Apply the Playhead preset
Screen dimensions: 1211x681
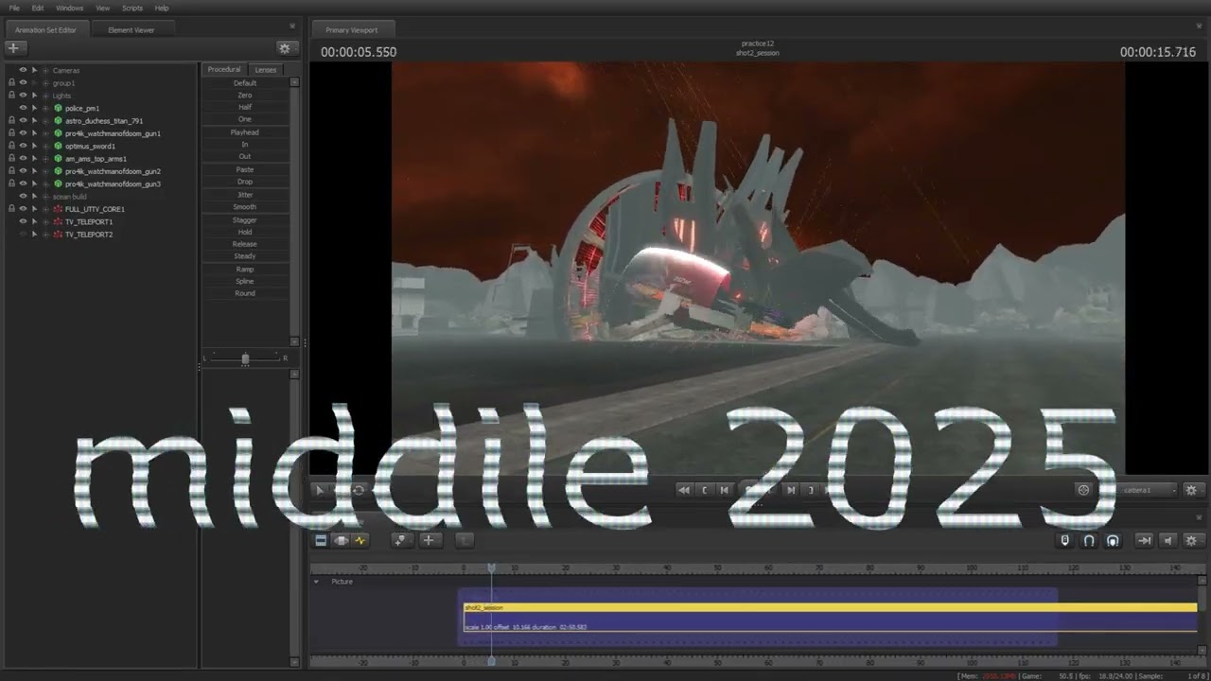(245, 132)
